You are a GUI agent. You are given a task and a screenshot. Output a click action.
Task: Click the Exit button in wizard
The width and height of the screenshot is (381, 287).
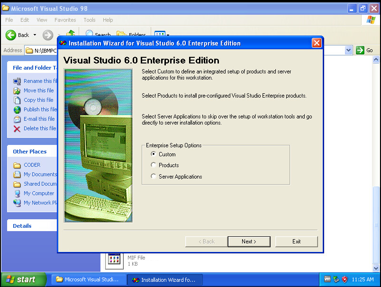click(x=297, y=242)
